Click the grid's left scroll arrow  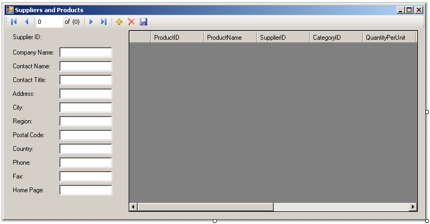[133, 207]
